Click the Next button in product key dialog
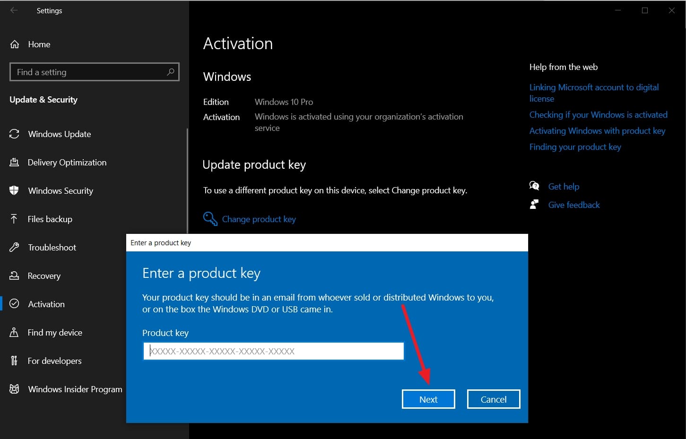The image size is (686, 439). [x=428, y=399]
